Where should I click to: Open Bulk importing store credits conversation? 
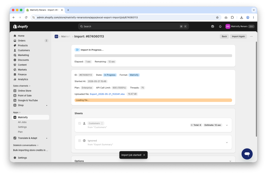(x=31, y=150)
